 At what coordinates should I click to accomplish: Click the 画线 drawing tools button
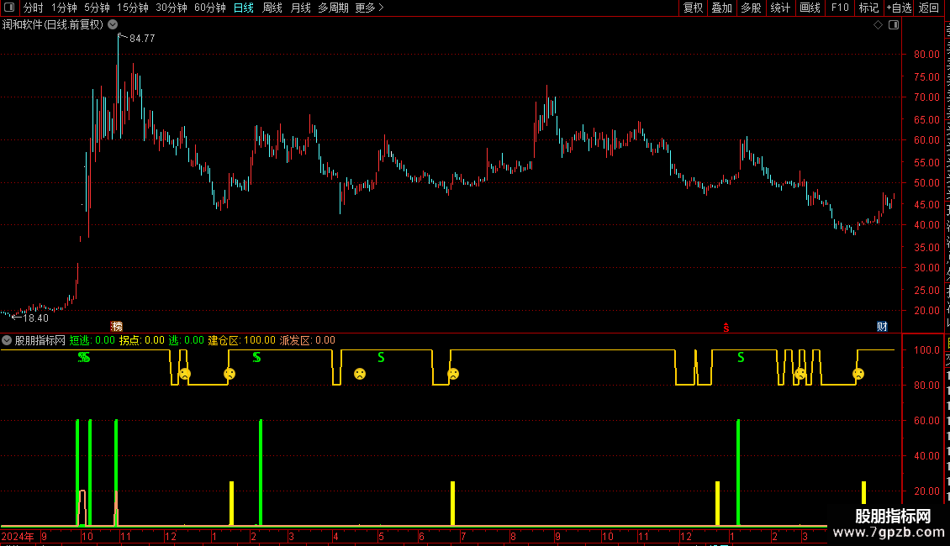(x=810, y=8)
